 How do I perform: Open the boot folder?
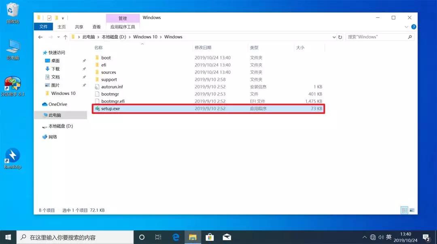tap(105, 57)
